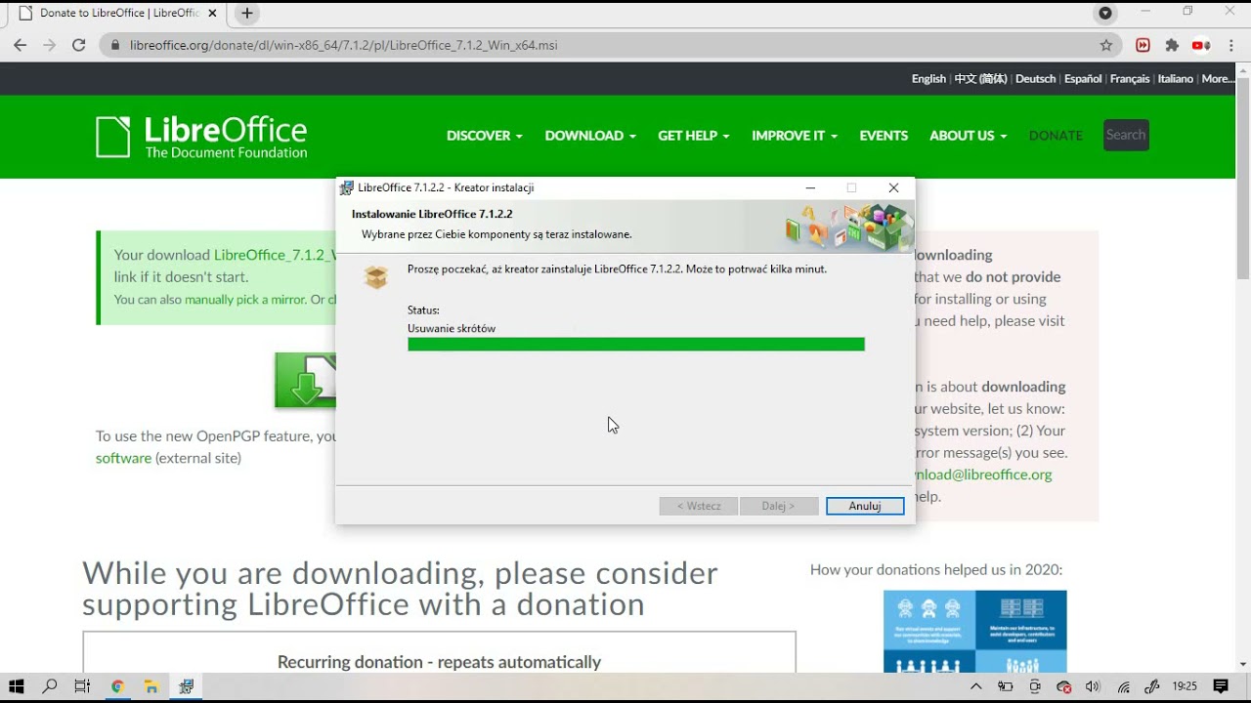This screenshot has width=1251, height=703.
Task: Click the battery icon in system tray
Action: [1005, 686]
